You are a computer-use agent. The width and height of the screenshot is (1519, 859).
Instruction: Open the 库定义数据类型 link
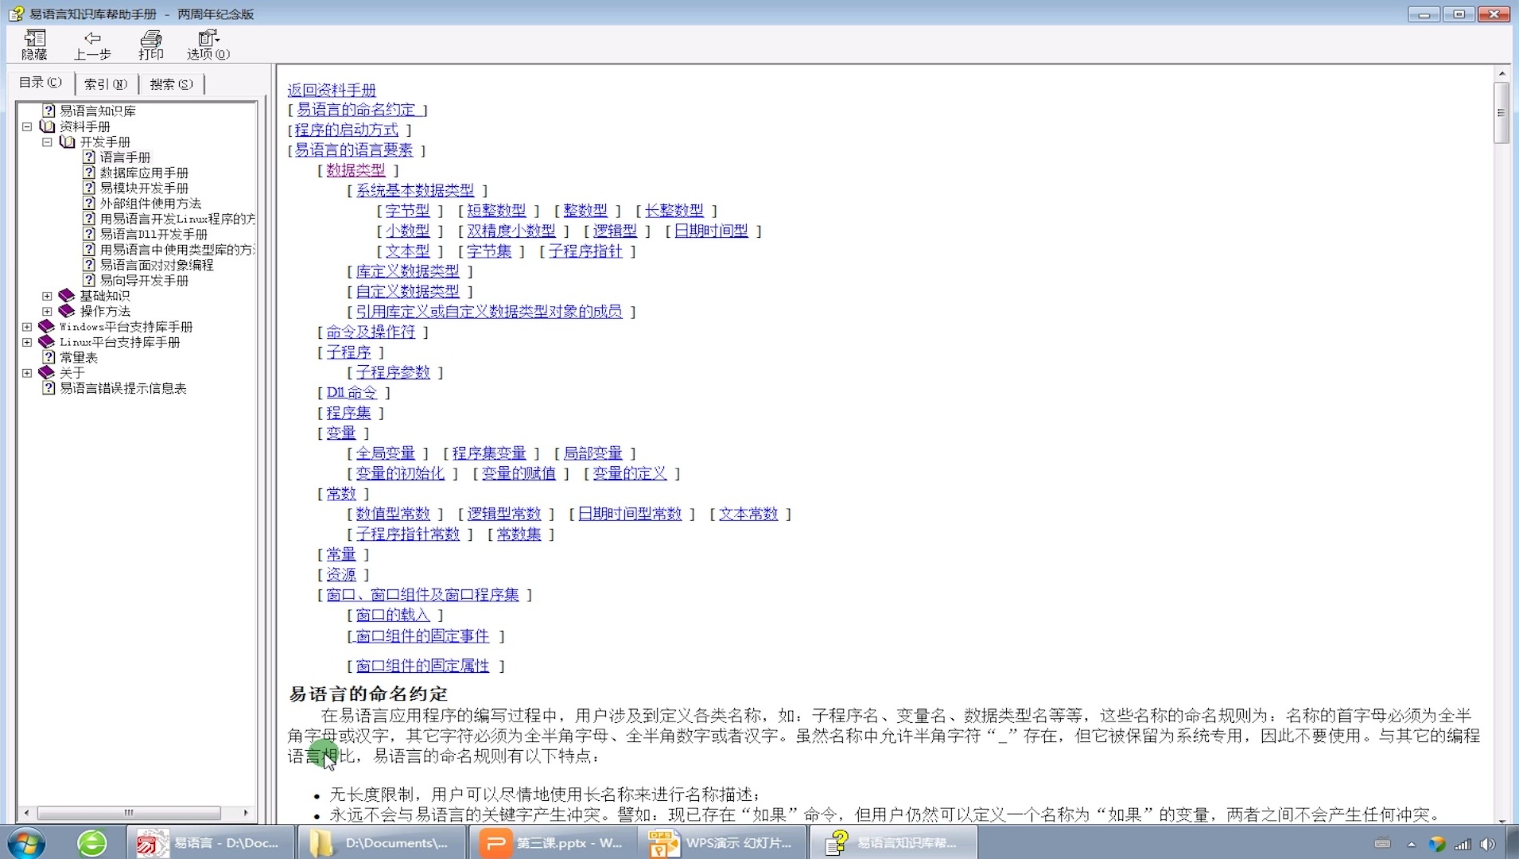point(407,271)
